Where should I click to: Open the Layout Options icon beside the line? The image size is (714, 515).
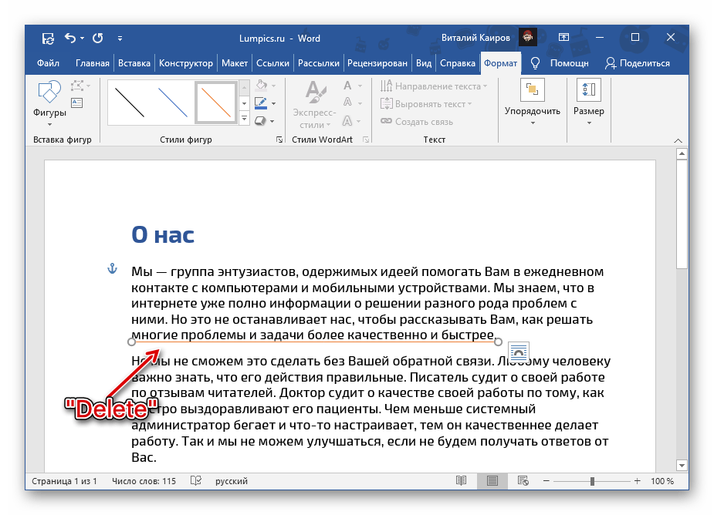(519, 352)
